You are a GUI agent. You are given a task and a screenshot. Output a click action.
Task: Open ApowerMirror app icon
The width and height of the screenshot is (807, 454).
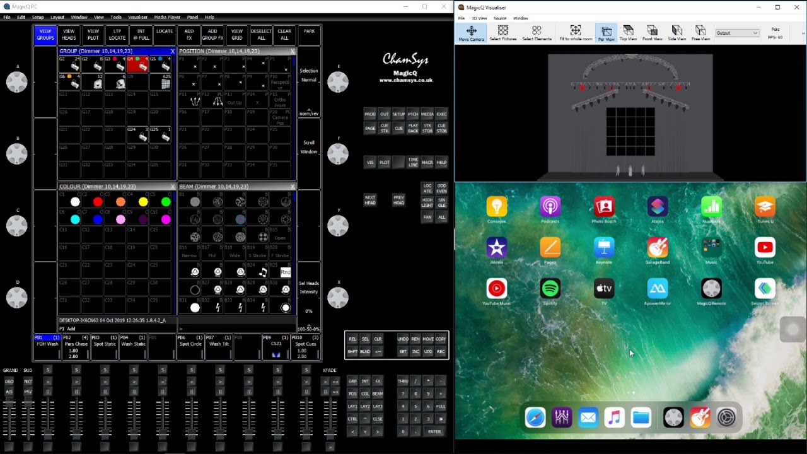658,289
